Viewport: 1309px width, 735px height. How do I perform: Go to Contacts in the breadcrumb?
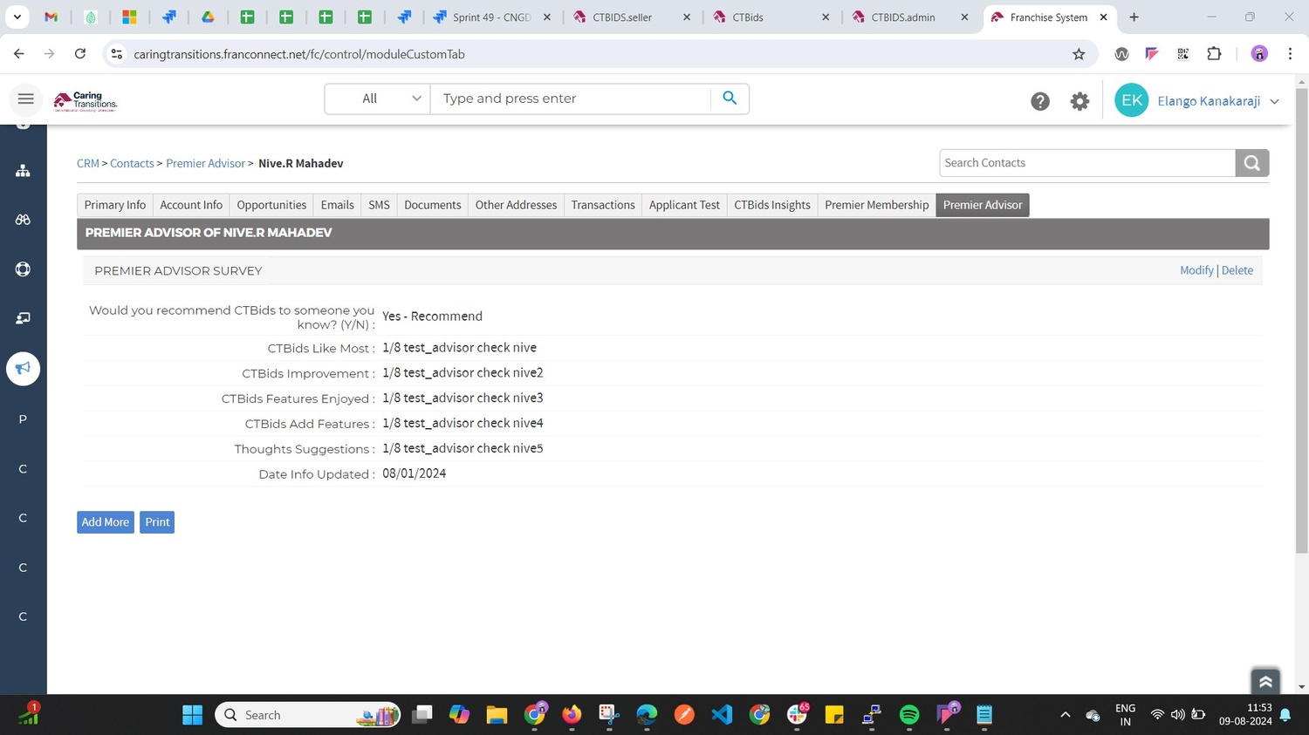point(132,164)
